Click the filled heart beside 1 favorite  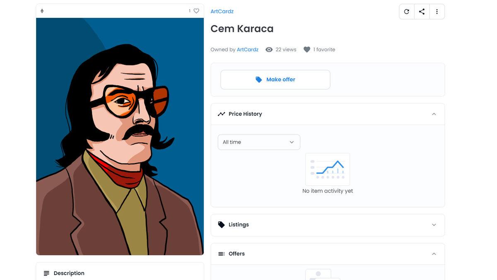[306, 50]
